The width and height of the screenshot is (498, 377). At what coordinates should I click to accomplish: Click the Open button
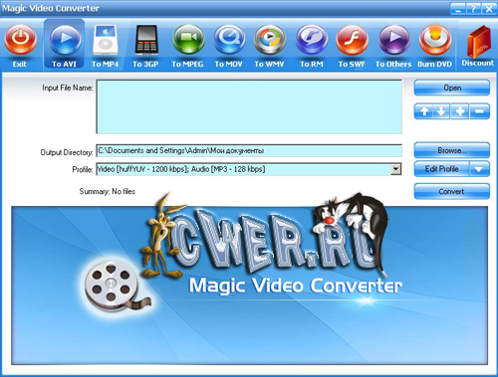point(452,88)
